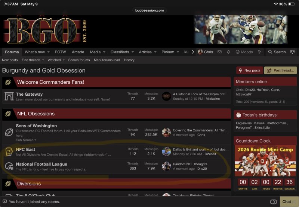Tap the battery indicator in status bar
Viewport: 299px width, 207px height.
tap(292, 4)
